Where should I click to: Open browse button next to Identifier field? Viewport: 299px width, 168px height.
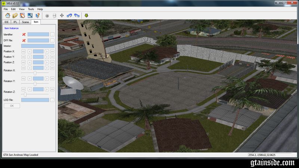[52, 34]
